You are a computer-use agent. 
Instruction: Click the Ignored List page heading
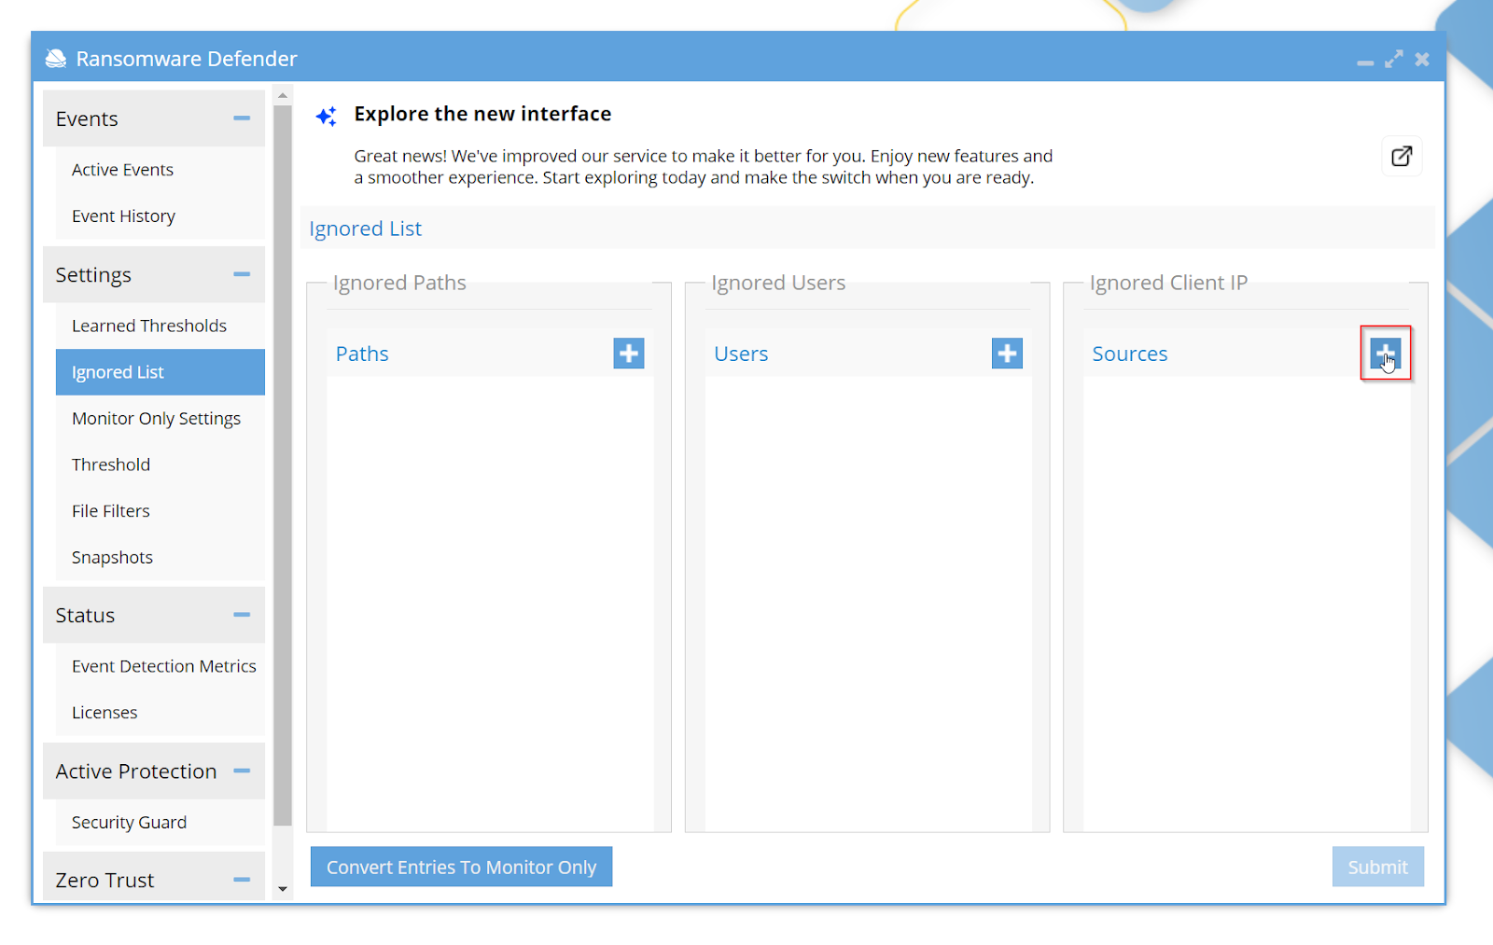pyautogui.click(x=366, y=229)
